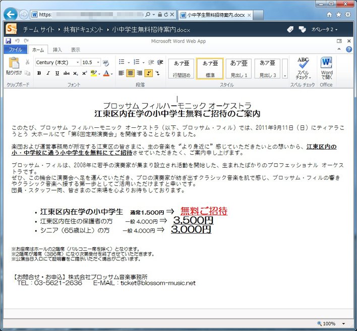
Task: Collapse the ribbon with the caret
Action: click(339, 50)
